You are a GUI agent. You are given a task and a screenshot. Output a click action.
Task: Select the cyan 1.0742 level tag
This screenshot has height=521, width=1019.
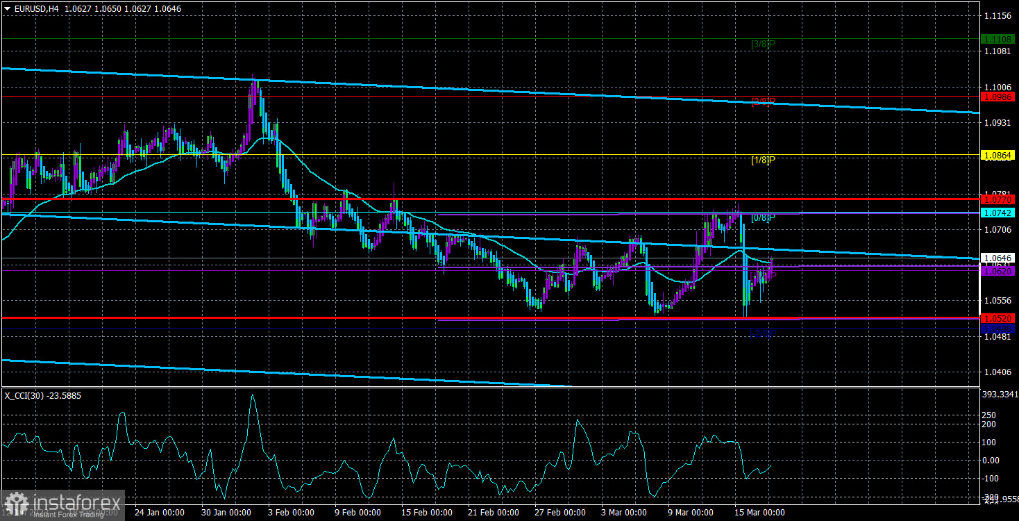click(x=999, y=212)
